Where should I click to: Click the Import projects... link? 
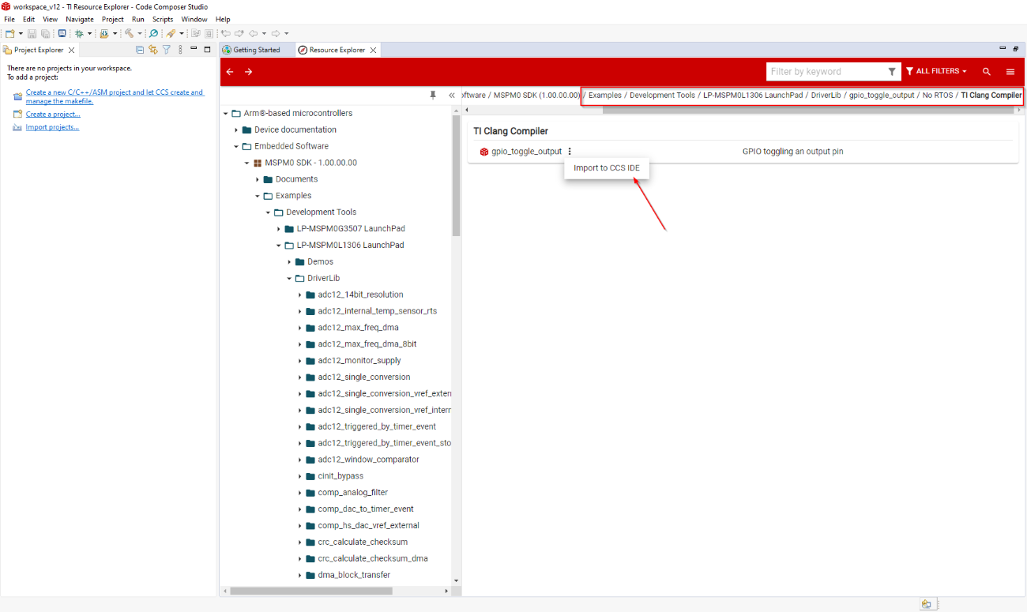[52, 127]
